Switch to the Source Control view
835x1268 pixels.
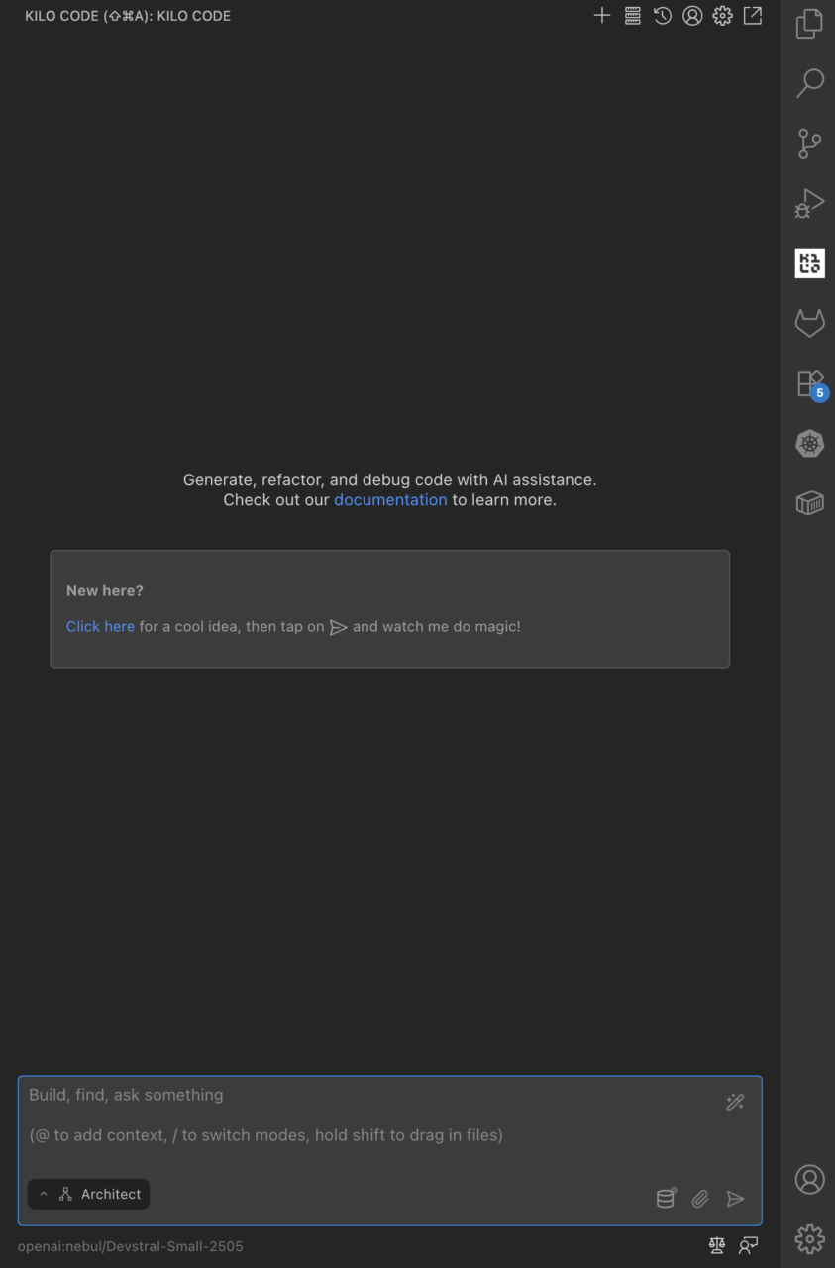point(809,144)
